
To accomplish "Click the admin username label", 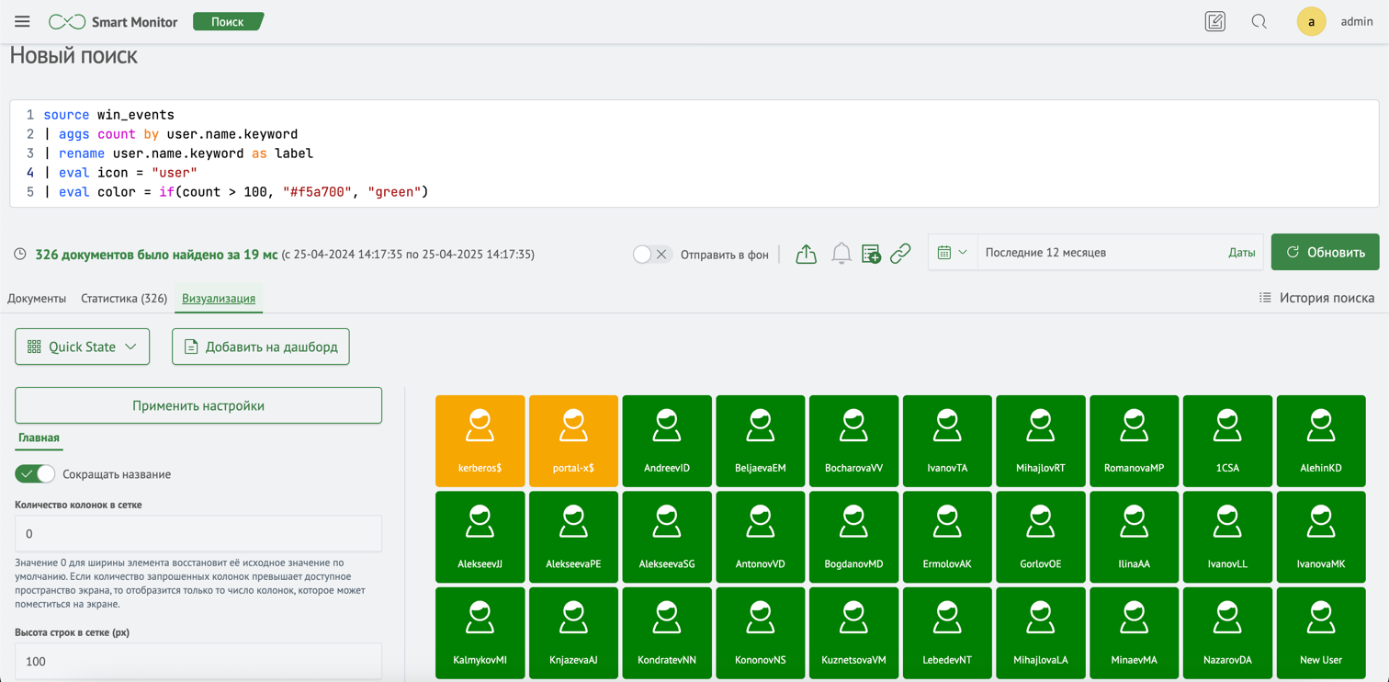I will point(1357,21).
